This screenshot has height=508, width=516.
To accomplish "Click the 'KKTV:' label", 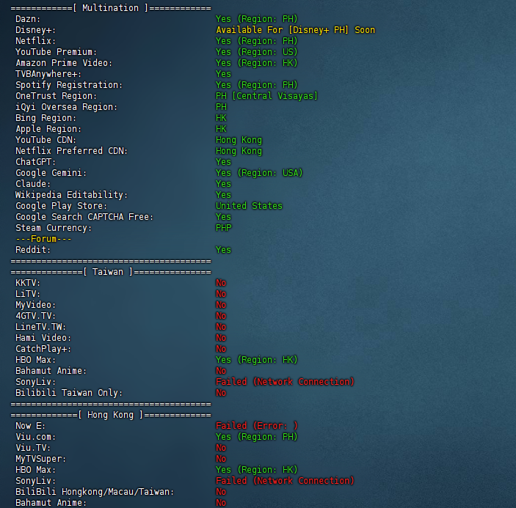I will (28, 283).
